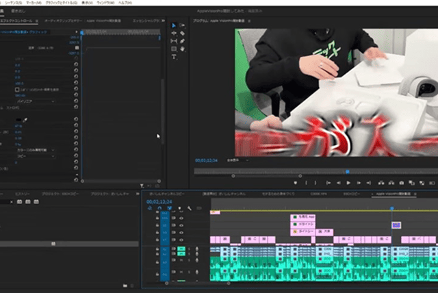Click the black color swatch in Effect Controls

(x=19, y=119)
